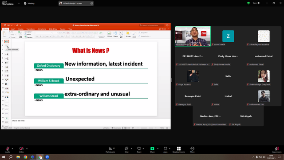Open the View ribbon tab in PowerPoint
Screen dimensions: 284x160
70,29
